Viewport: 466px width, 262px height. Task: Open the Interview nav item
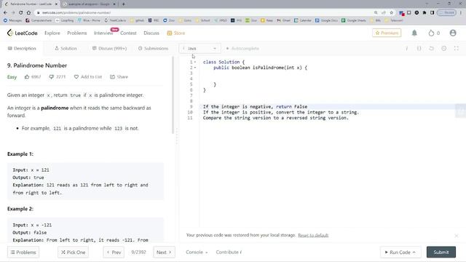[103, 33]
